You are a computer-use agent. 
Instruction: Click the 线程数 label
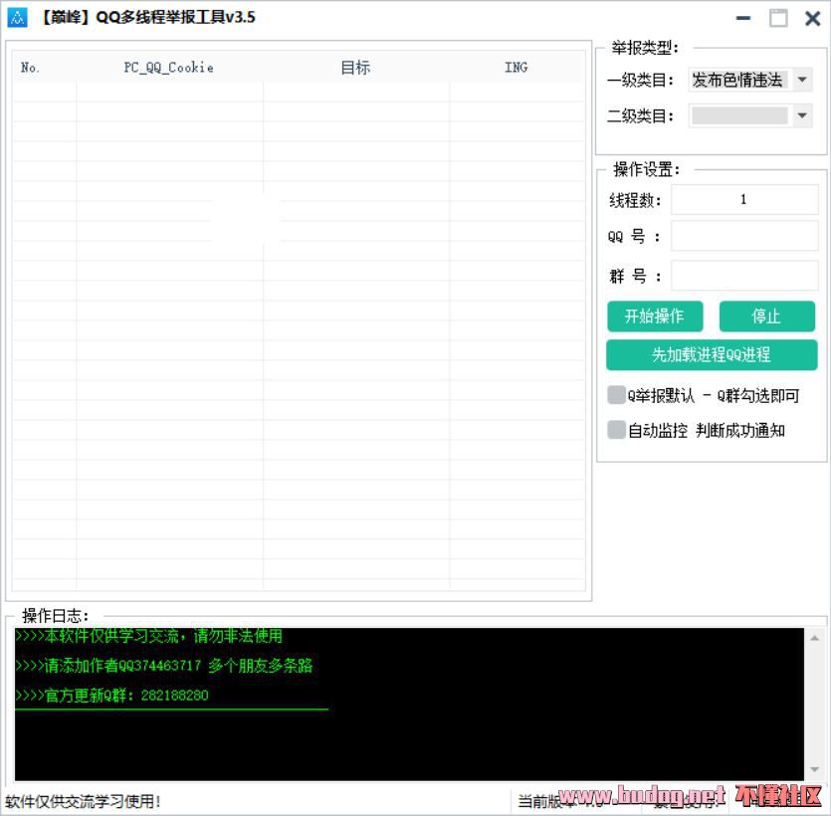635,200
